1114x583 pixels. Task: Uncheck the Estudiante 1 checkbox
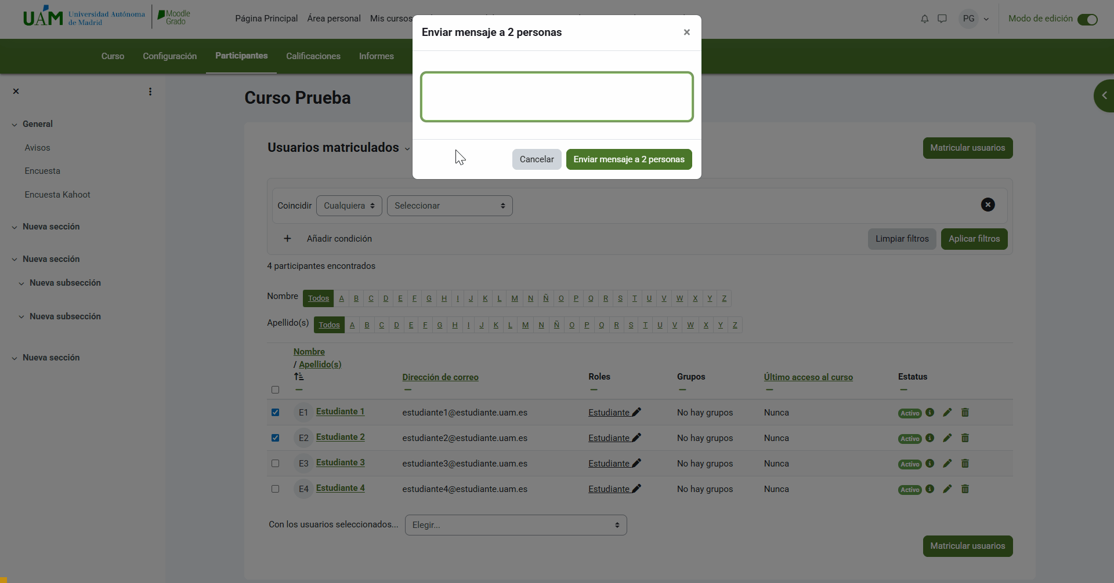(x=276, y=413)
